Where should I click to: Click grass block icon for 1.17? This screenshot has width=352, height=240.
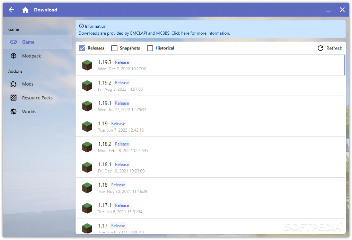pyautogui.click(x=87, y=228)
